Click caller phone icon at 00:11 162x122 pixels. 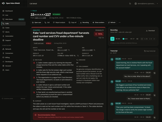point(112,82)
